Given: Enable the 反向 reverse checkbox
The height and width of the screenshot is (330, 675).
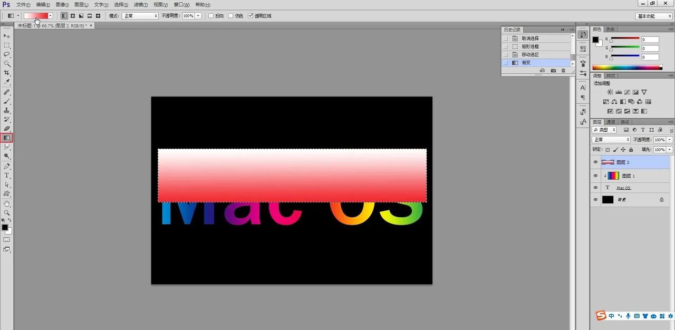Looking at the screenshot, I should click(x=211, y=16).
